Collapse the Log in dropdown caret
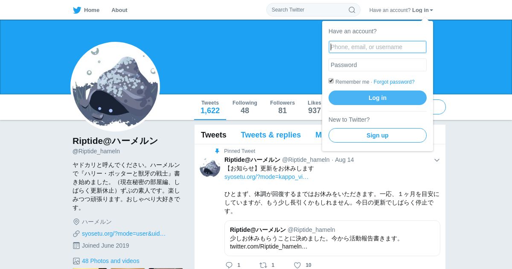Viewport: 512px width, 269px height. click(x=431, y=10)
